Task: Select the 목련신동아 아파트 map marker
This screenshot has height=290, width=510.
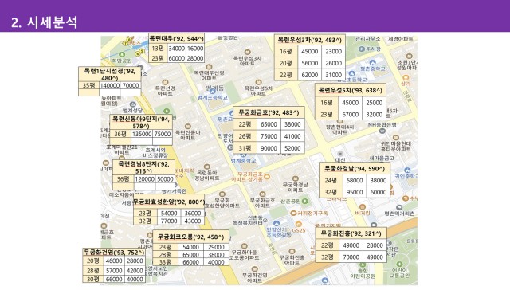Action: pos(188,127)
